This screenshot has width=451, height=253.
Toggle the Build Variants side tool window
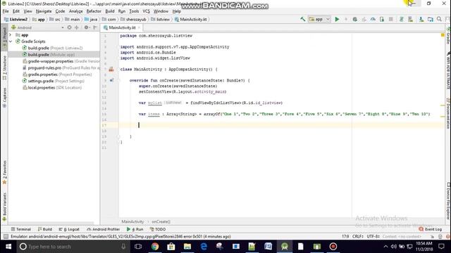pyautogui.click(x=4, y=207)
